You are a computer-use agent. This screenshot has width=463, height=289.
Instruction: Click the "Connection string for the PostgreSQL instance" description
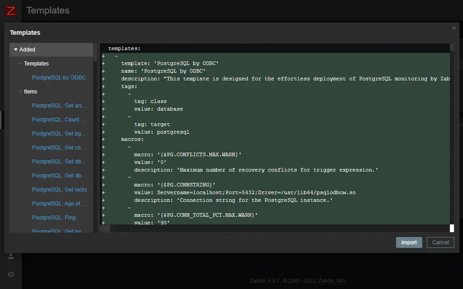233,200
